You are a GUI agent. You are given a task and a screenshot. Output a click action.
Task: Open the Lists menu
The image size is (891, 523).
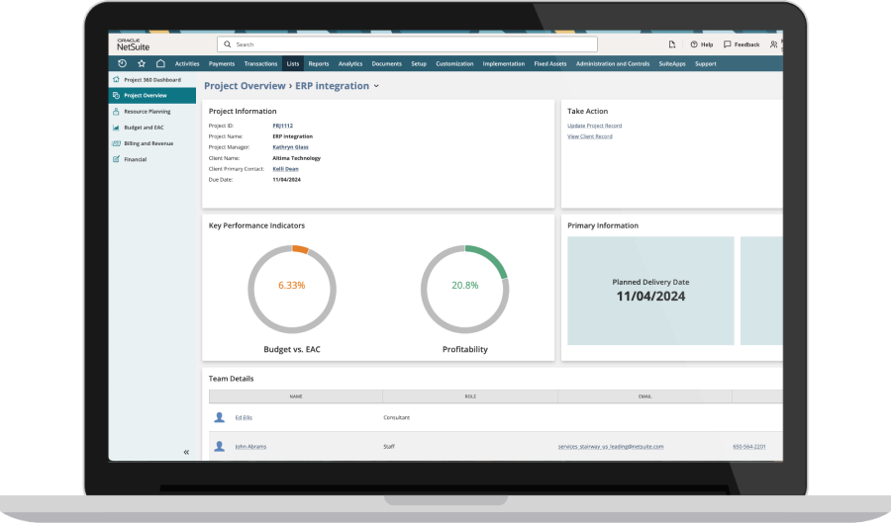pyautogui.click(x=293, y=64)
